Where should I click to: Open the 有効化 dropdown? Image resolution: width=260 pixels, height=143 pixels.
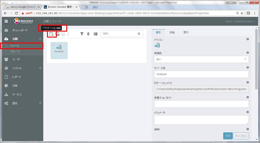(x=201, y=59)
